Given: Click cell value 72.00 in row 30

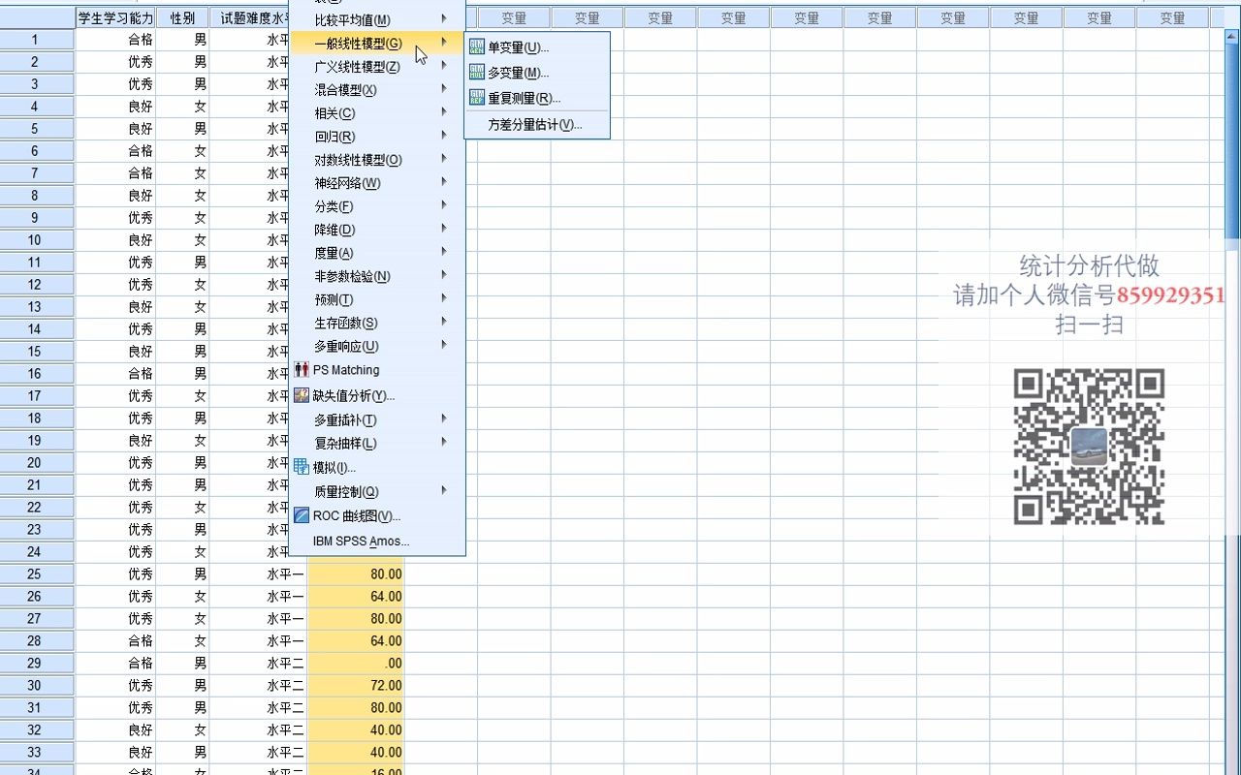Looking at the screenshot, I should (x=356, y=685).
